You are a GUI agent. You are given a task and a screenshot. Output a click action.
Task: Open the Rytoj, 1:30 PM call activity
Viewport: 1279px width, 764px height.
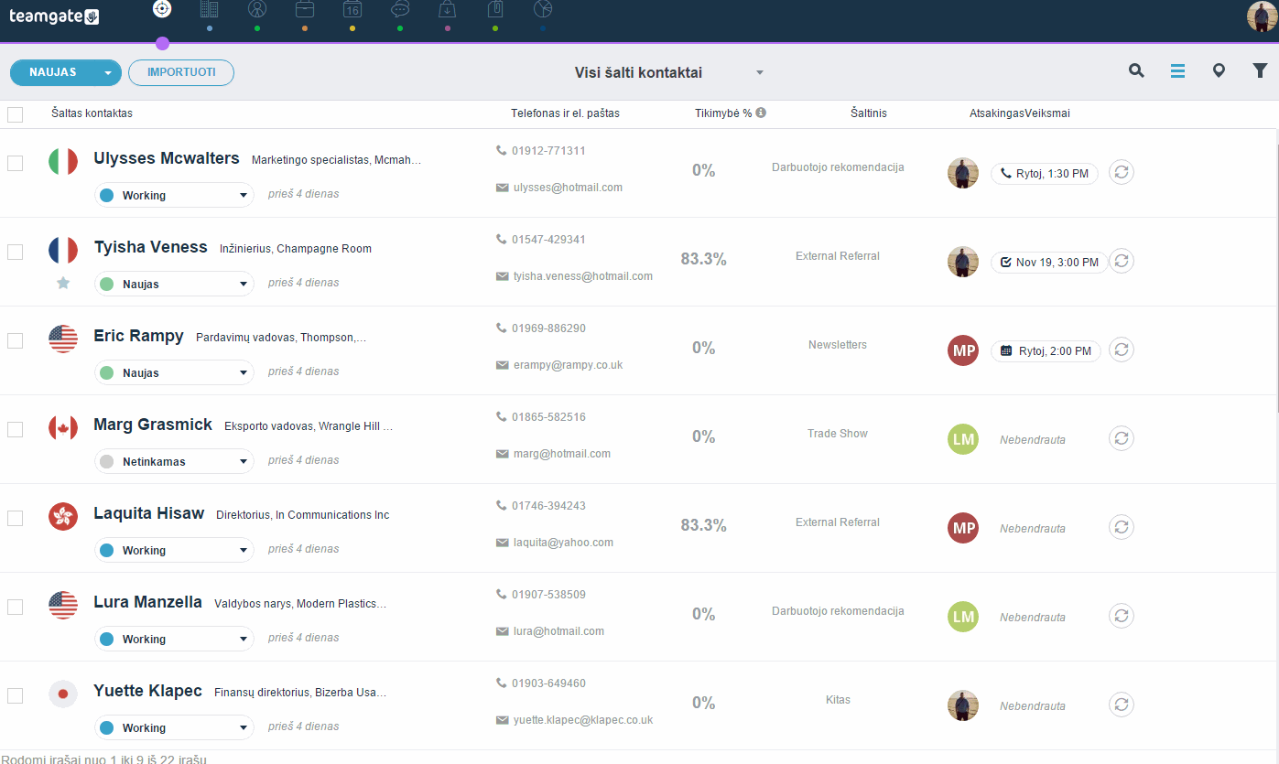[x=1045, y=174]
